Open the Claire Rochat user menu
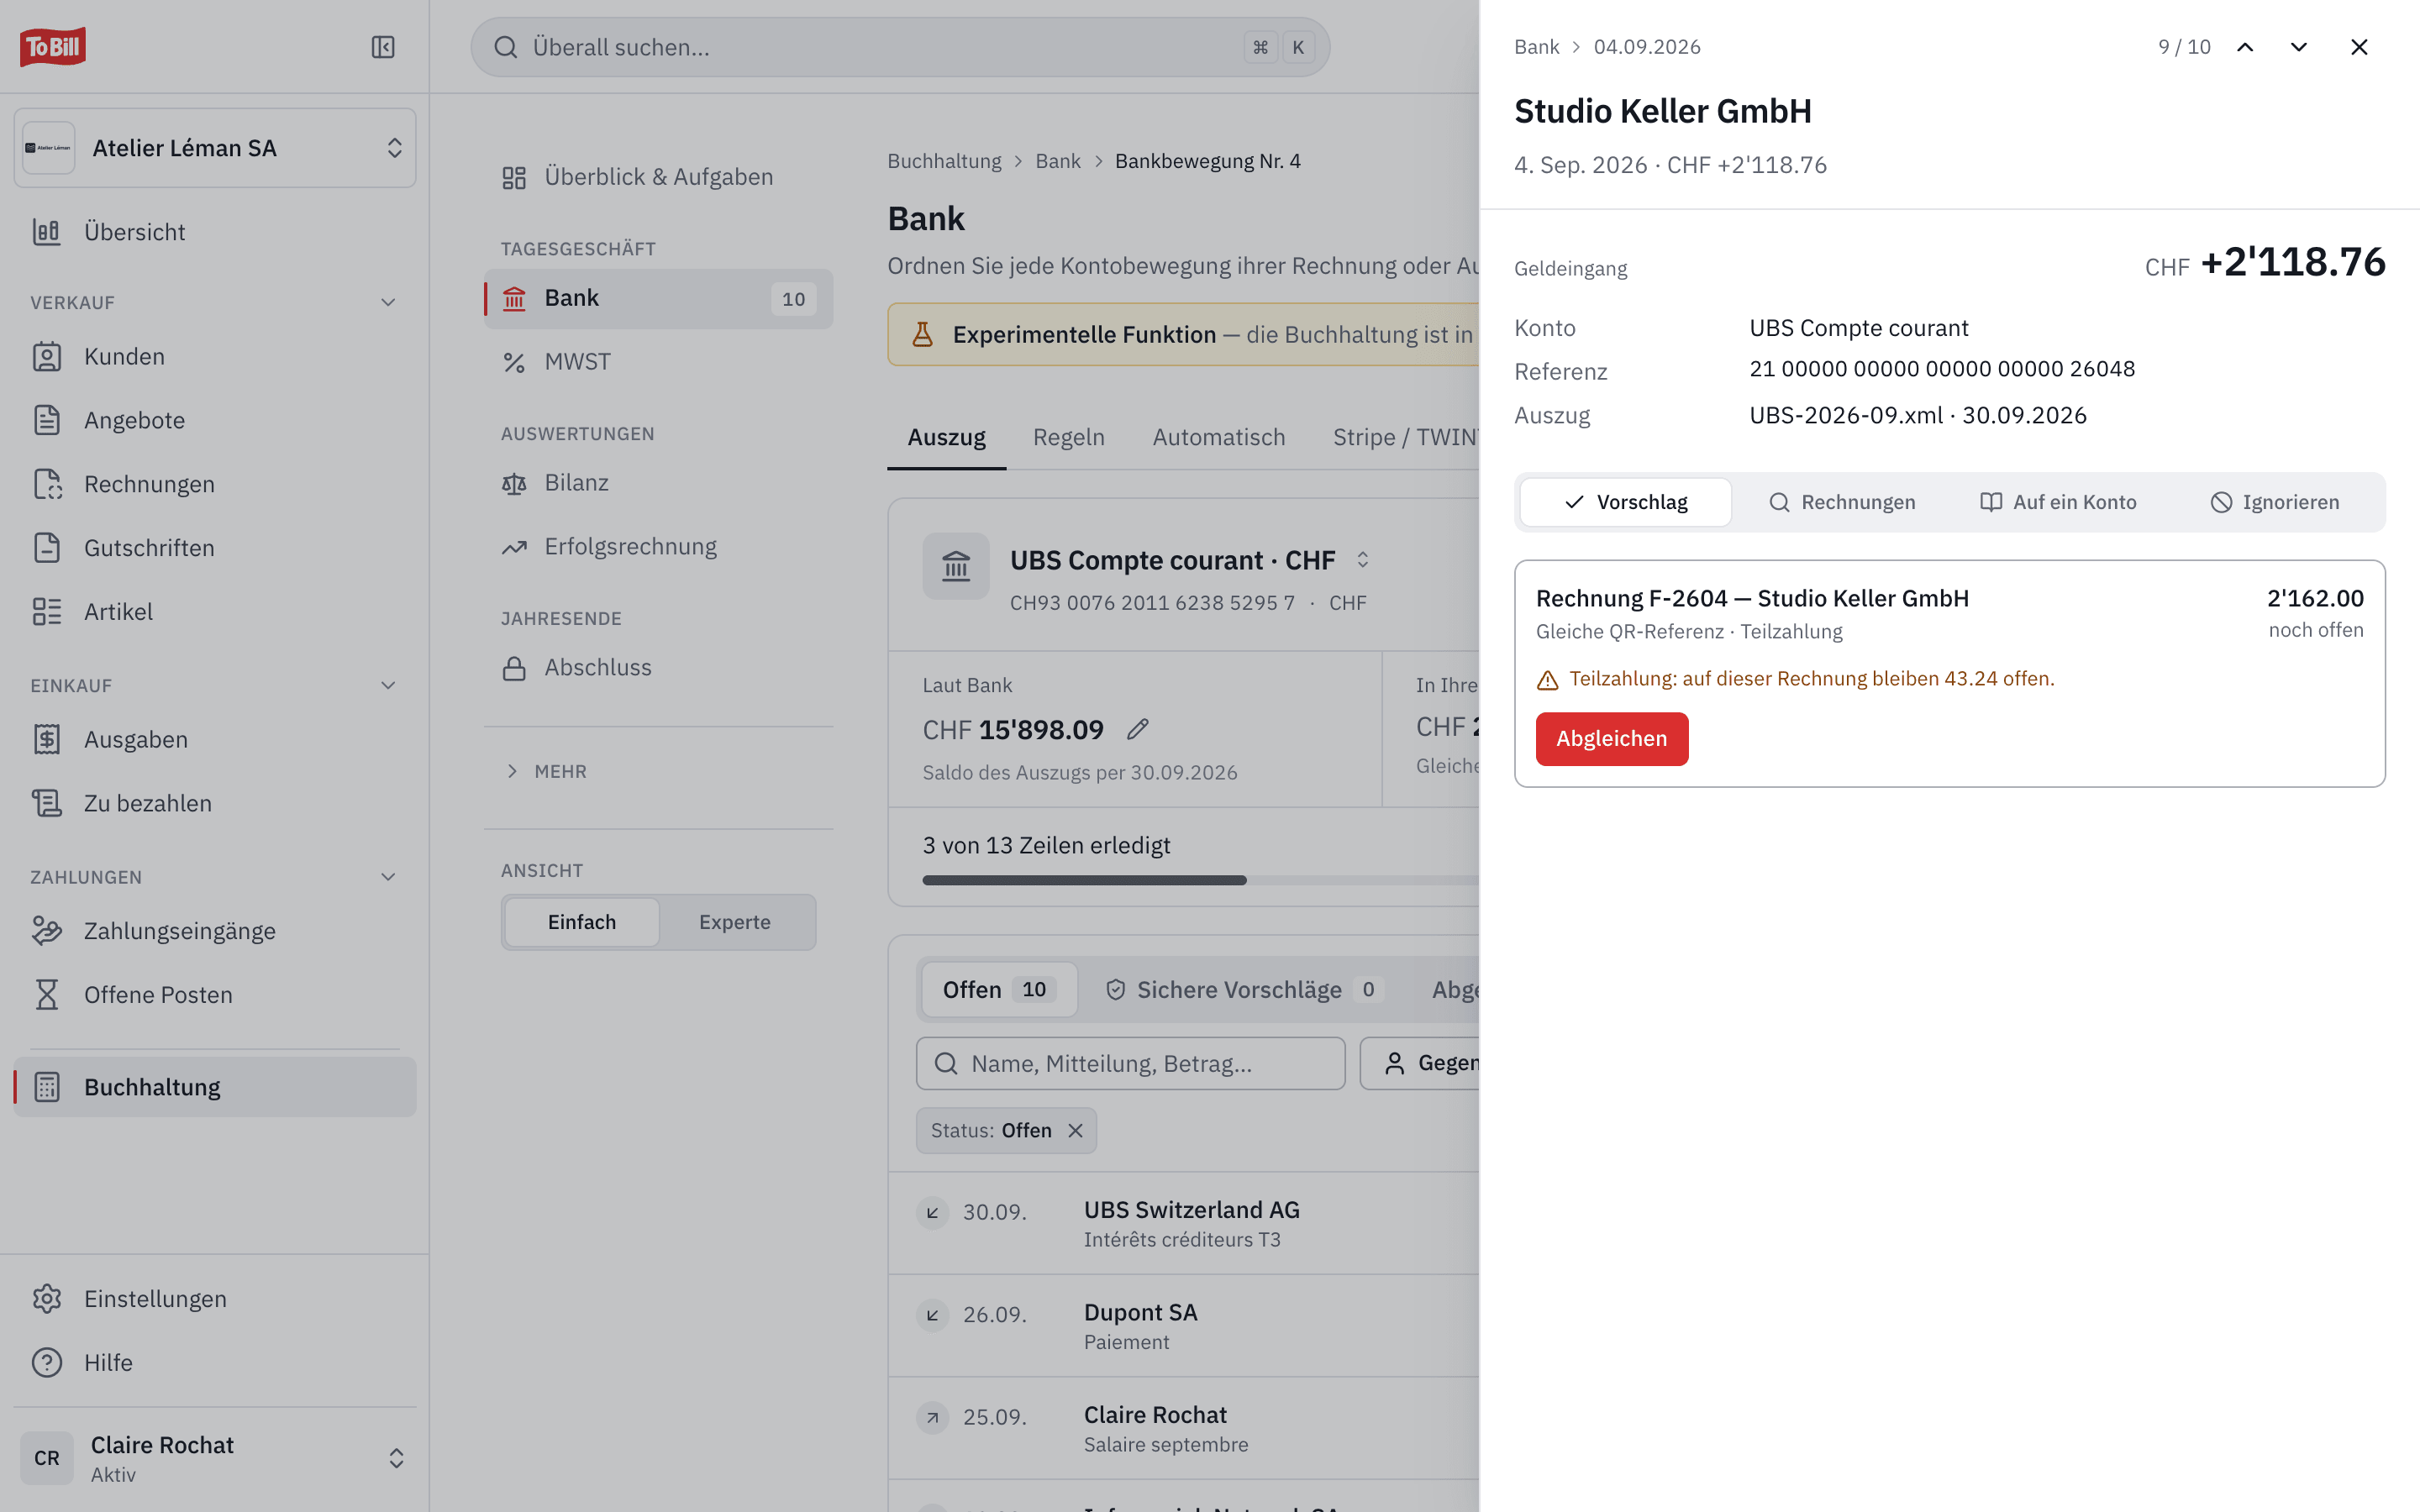The height and width of the screenshot is (1512, 2420). [215, 1458]
